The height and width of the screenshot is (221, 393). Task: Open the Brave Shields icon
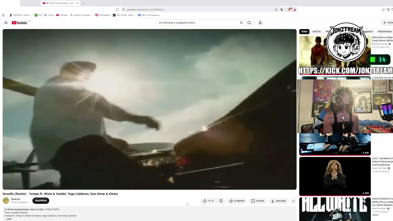click(x=289, y=10)
